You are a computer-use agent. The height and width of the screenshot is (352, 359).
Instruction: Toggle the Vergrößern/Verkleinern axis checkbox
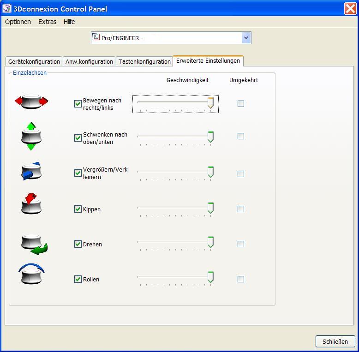(78, 173)
